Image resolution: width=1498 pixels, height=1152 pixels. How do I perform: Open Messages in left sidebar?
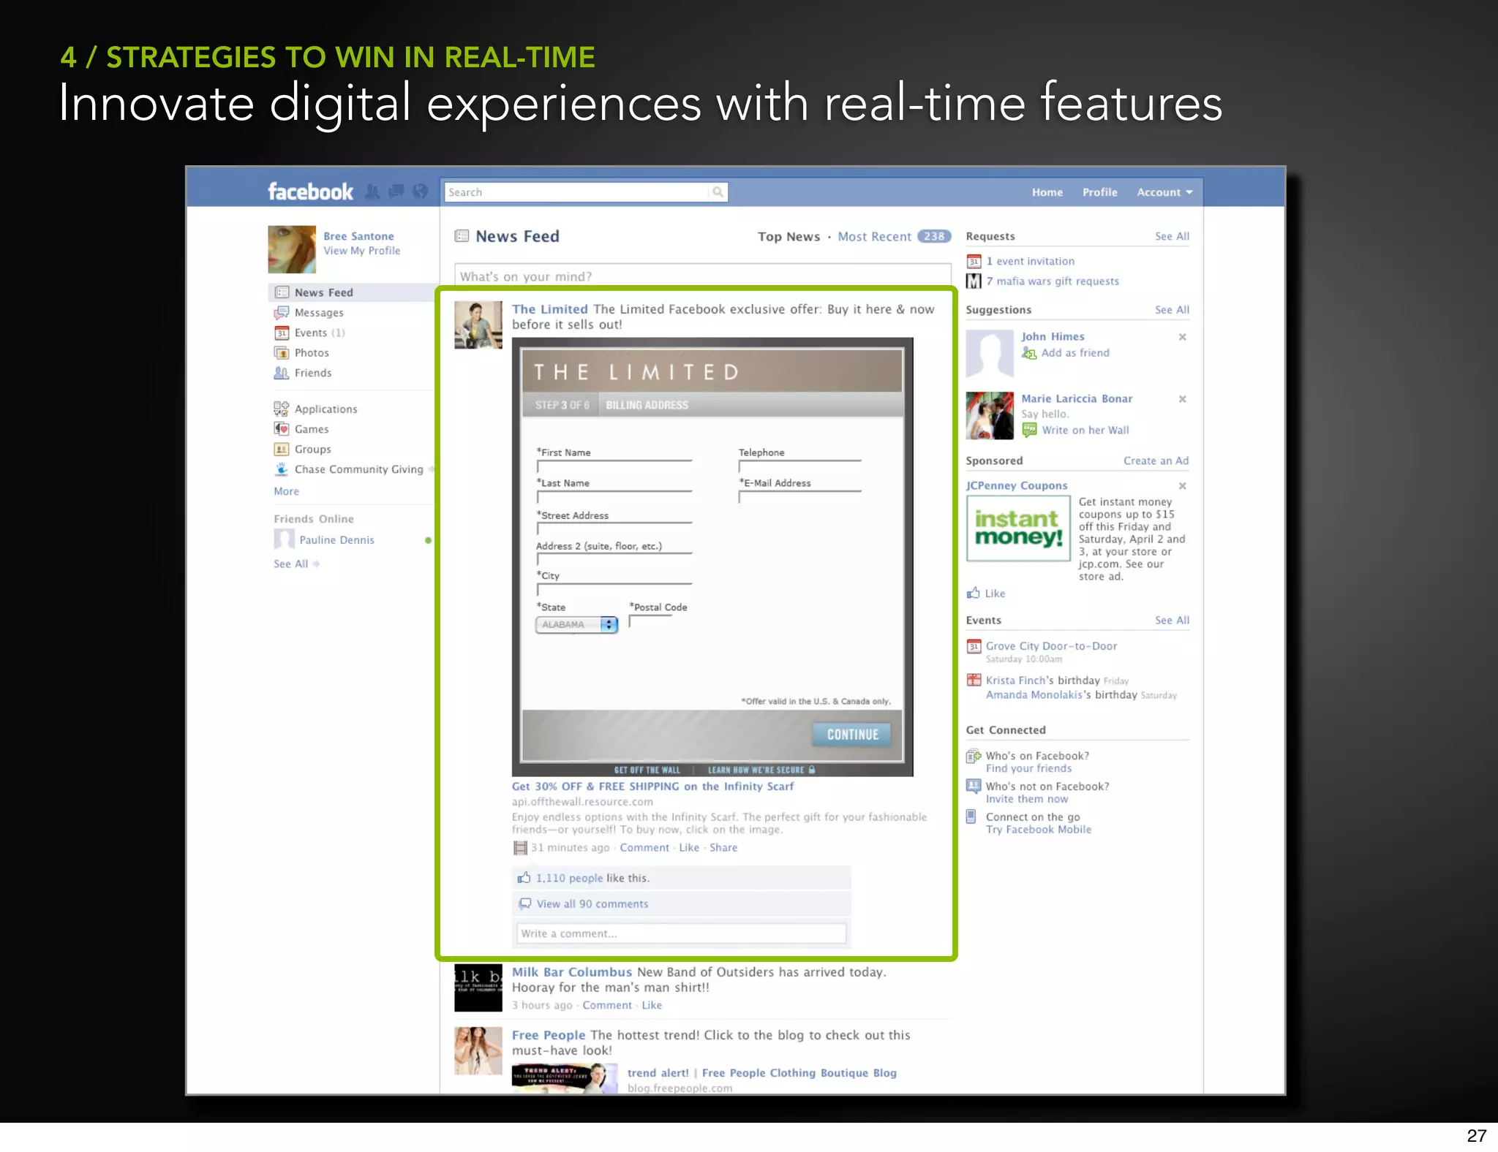319,313
